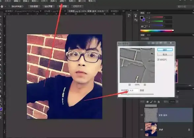Open the Color panel flyout menu
The width and height of the screenshot is (194, 138).
click(x=193, y=13)
